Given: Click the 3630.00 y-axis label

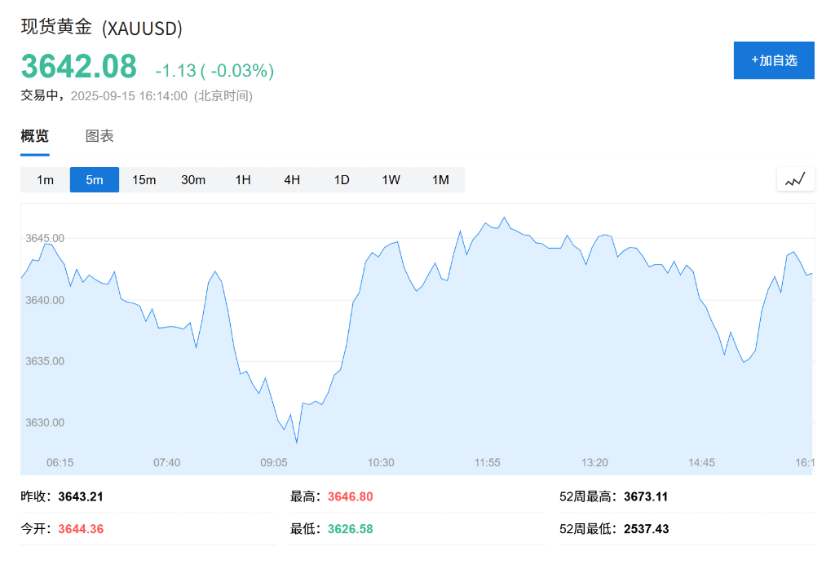Looking at the screenshot, I should coord(45,422).
